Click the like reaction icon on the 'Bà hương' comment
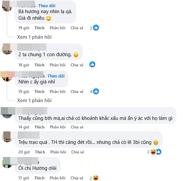This screenshot has height=181, width=186. [96, 28]
